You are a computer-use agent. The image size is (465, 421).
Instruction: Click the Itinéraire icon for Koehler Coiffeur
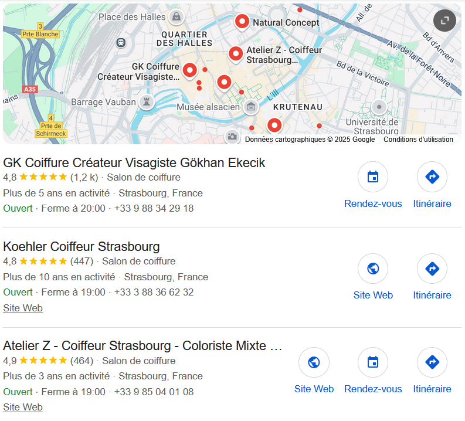pos(432,269)
